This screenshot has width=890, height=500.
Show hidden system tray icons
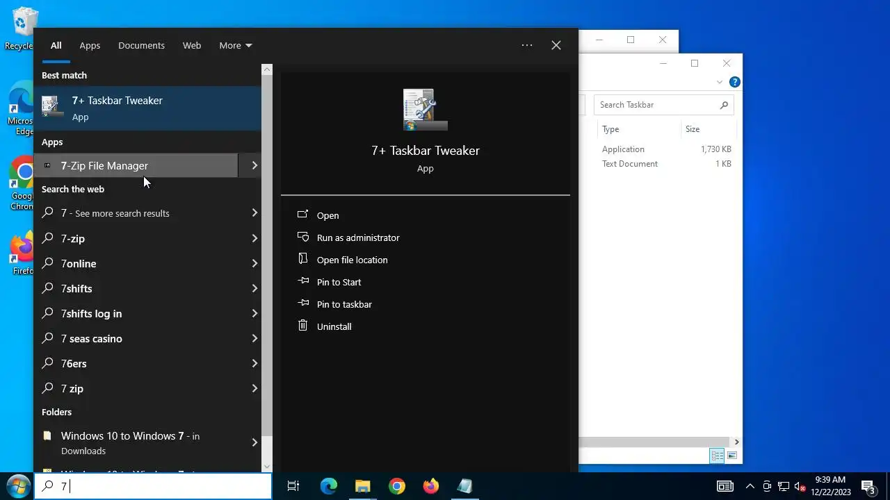click(750, 486)
